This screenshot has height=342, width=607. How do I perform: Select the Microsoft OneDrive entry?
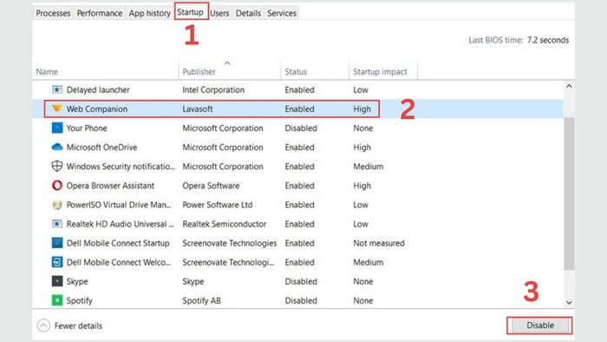click(x=101, y=148)
